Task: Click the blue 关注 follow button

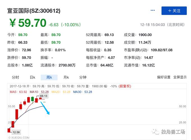Action: 174,11
